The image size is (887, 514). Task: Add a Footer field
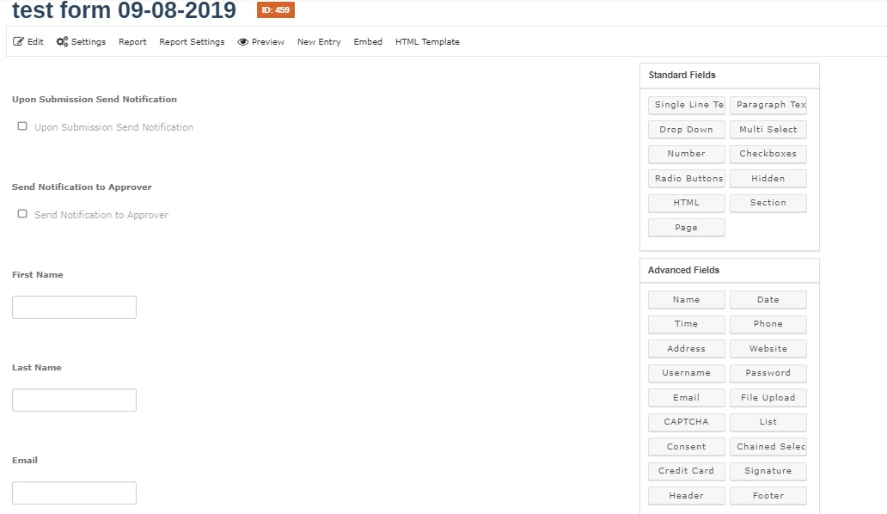pyautogui.click(x=768, y=496)
